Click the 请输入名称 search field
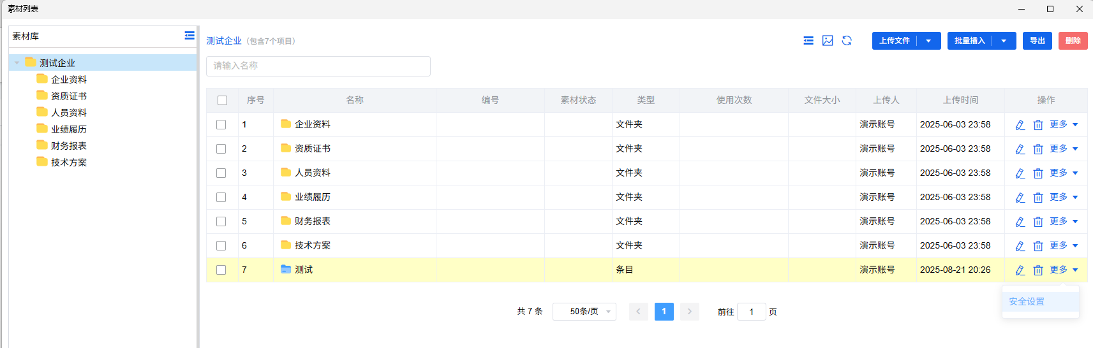 pyautogui.click(x=318, y=66)
